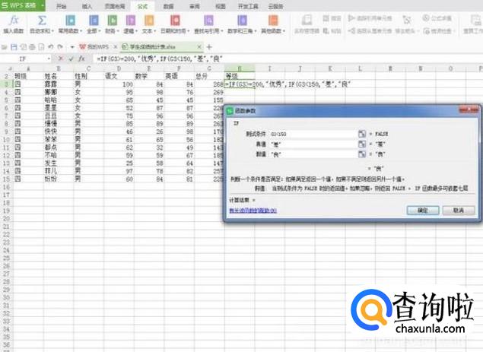
Task: Click the Redo arrow icon
Action: pos(60,47)
